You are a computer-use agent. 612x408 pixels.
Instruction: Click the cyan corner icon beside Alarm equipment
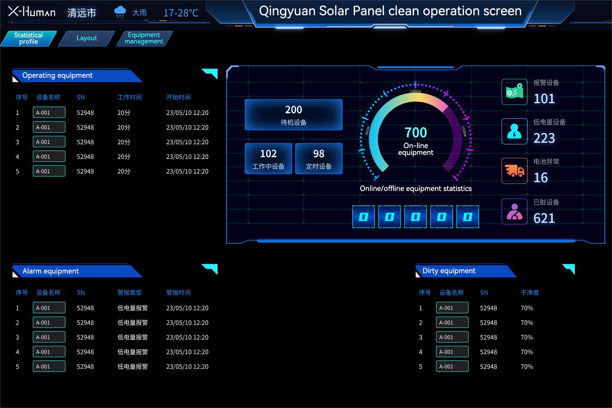[x=210, y=269]
